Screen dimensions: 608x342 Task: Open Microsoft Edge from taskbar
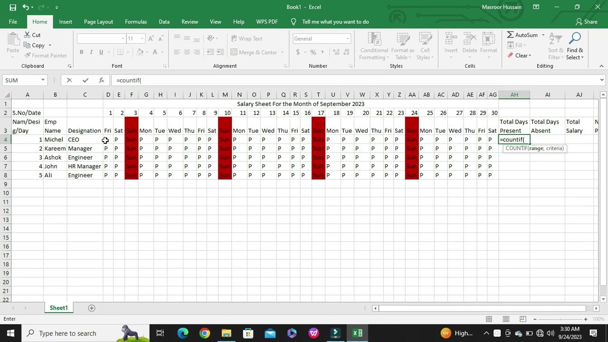[x=183, y=333]
